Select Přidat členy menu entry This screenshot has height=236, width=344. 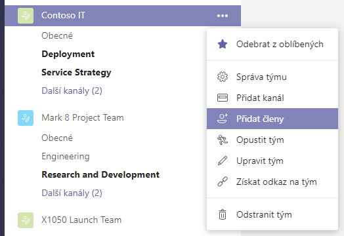(x=272, y=119)
